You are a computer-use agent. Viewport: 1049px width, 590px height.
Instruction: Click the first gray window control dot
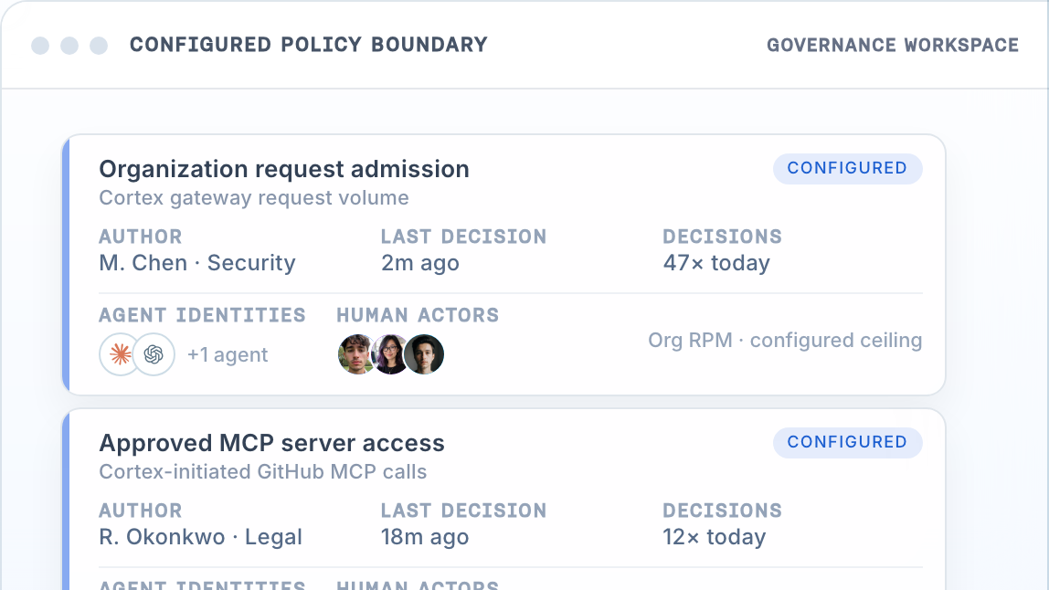pos(40,46)
